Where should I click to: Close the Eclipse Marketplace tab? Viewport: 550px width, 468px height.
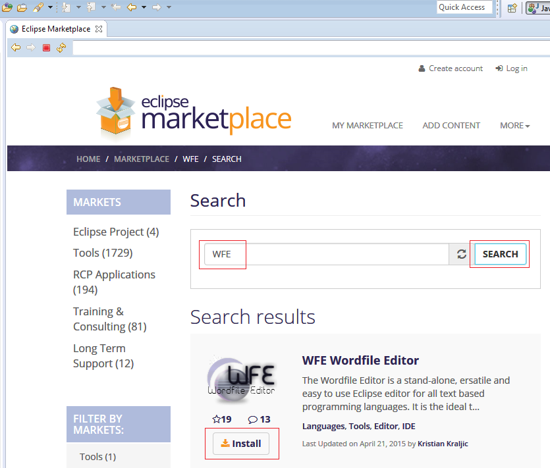pos(99,29)
